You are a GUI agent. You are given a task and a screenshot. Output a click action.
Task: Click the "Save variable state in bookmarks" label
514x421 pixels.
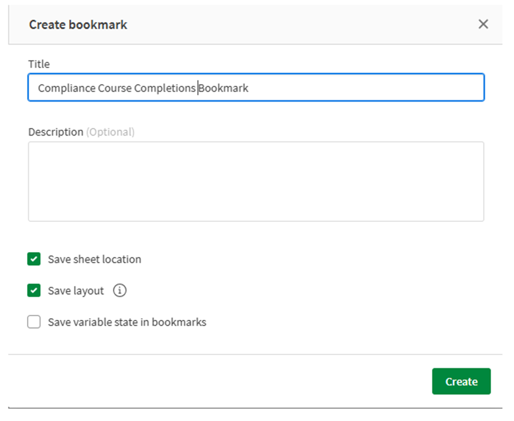[x=127, y=322]
